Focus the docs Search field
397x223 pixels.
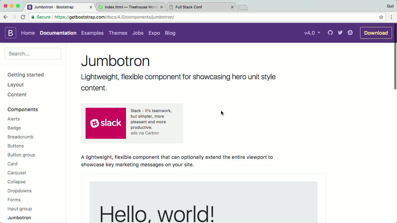(33, 54)
